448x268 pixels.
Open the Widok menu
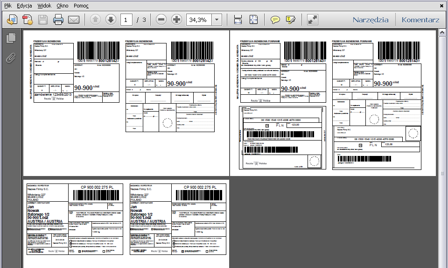(x=44, y=6)
